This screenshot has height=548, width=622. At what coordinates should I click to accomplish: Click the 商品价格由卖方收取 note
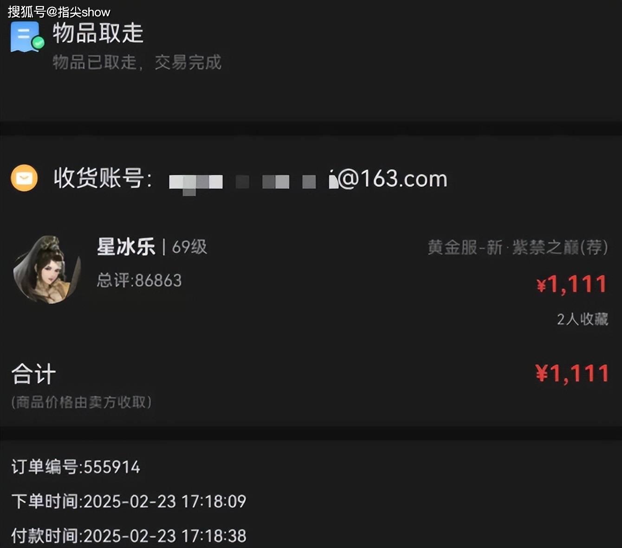[81, 402]
